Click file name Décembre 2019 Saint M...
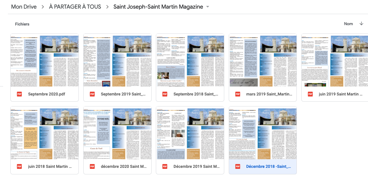This screenshot has width=368, height=183. point(197,166)
